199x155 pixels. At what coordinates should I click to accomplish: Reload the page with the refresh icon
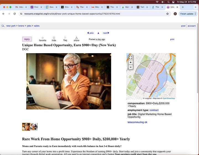15,14
